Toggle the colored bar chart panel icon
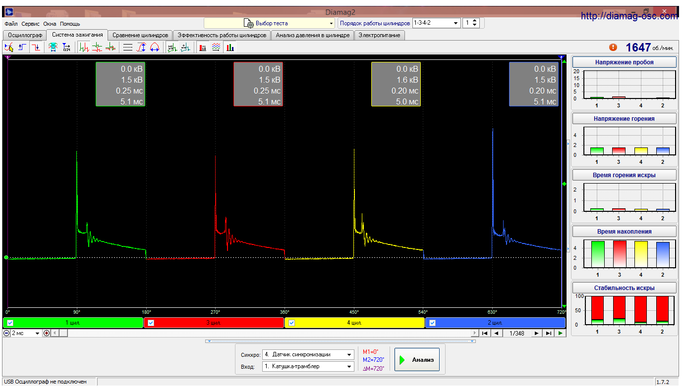 click(230, 48)
